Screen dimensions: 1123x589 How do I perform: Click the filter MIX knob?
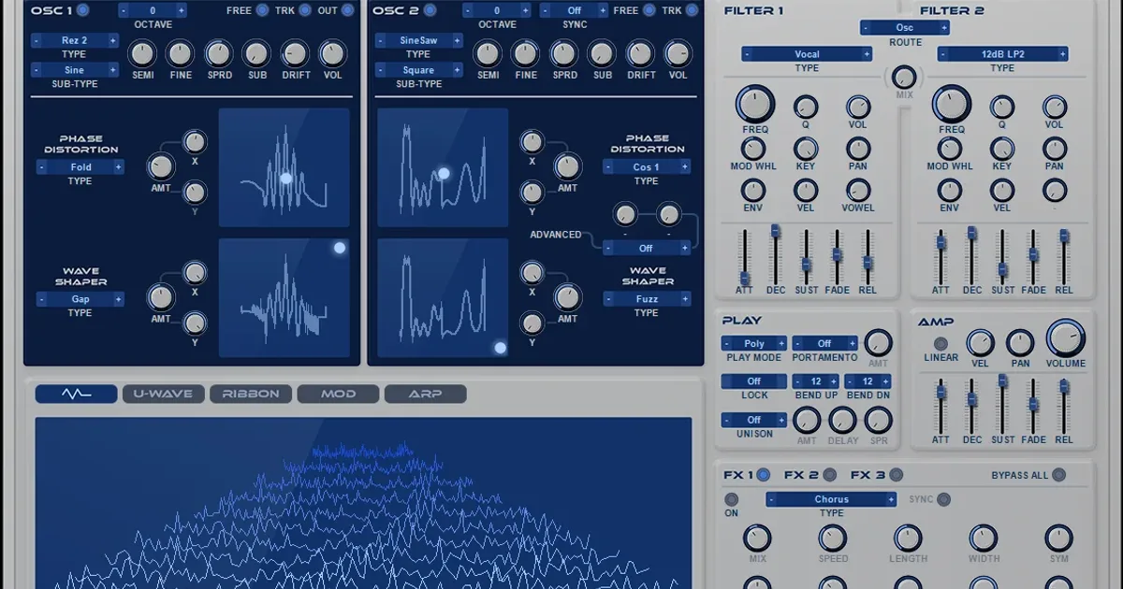[904, 78]
